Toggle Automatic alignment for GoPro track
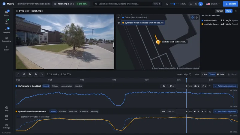Image resolution: width=240 pixels, height=135 pixels. [225, 86]
